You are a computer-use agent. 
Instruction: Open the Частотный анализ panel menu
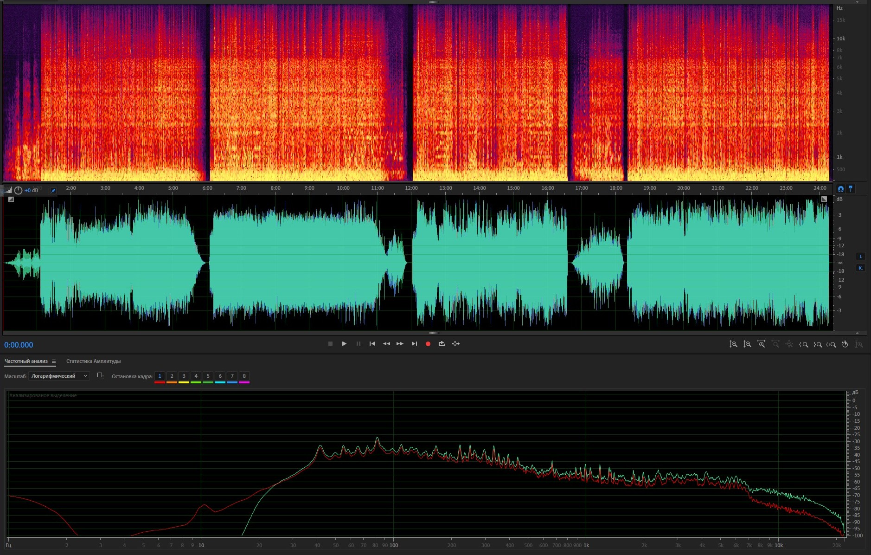(54, 361)
